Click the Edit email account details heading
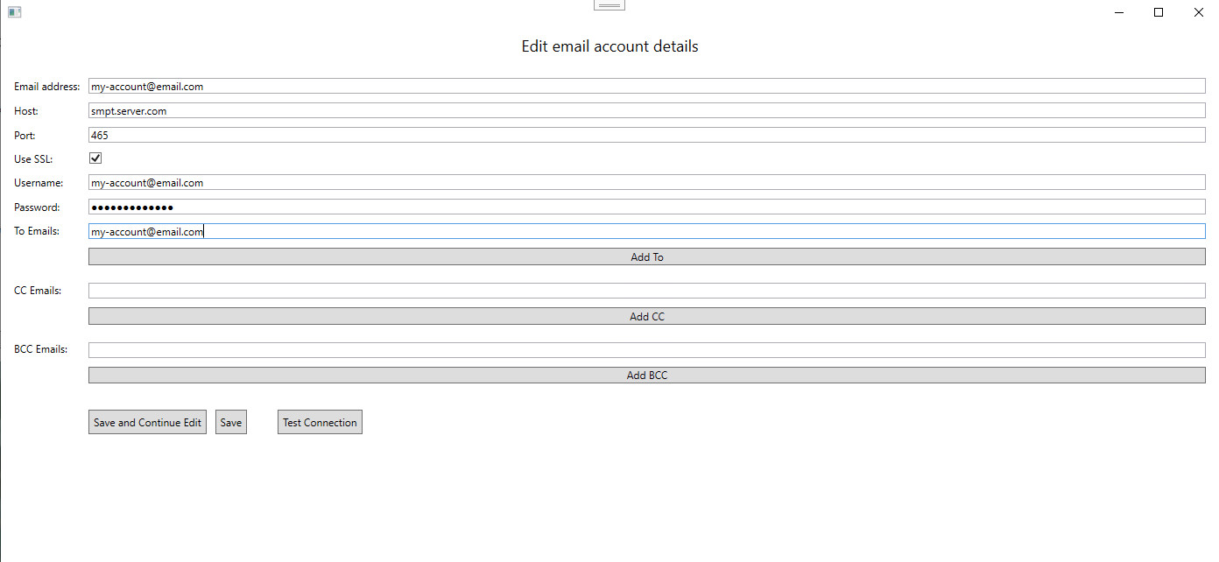 point(609,46)
